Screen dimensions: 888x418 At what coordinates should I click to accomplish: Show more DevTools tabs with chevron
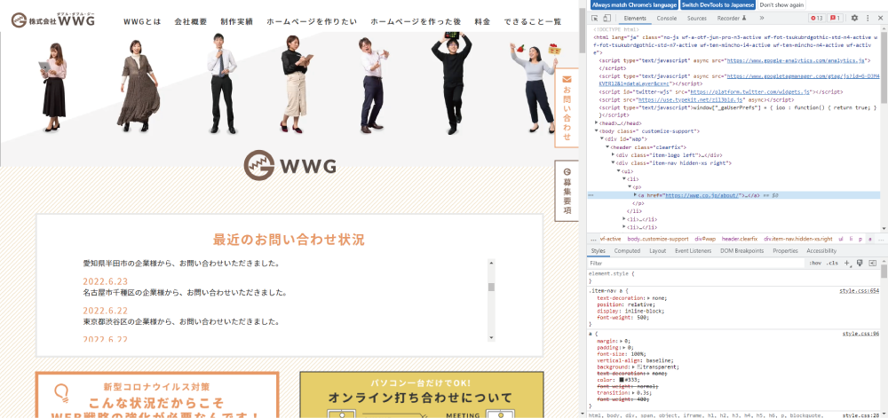(763, 18)
